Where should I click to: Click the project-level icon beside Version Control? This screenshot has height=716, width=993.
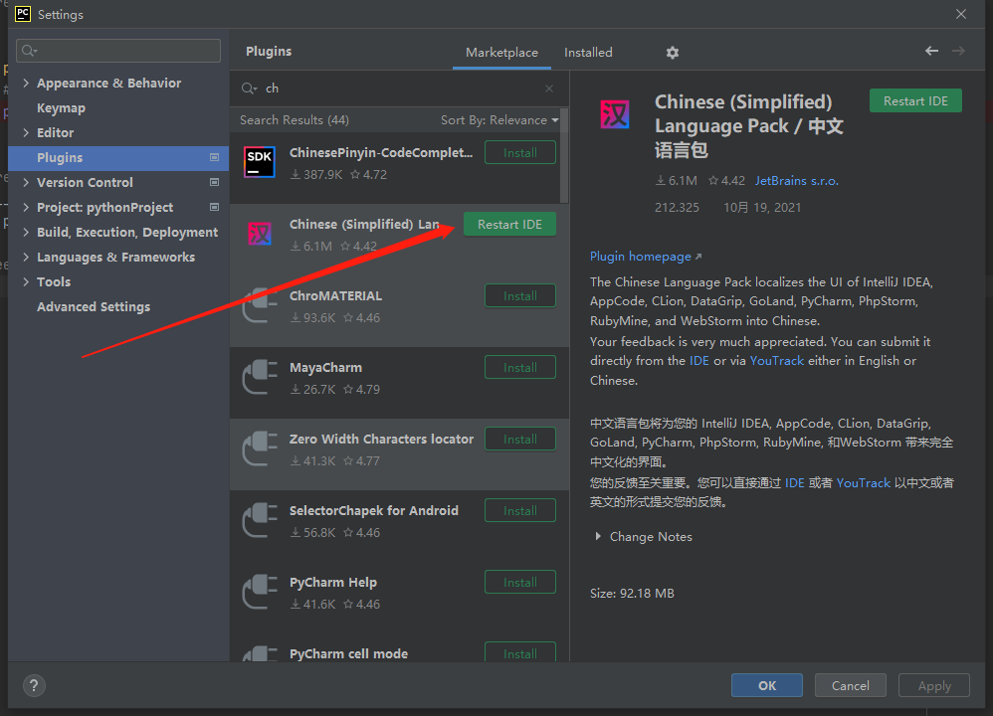214,182
